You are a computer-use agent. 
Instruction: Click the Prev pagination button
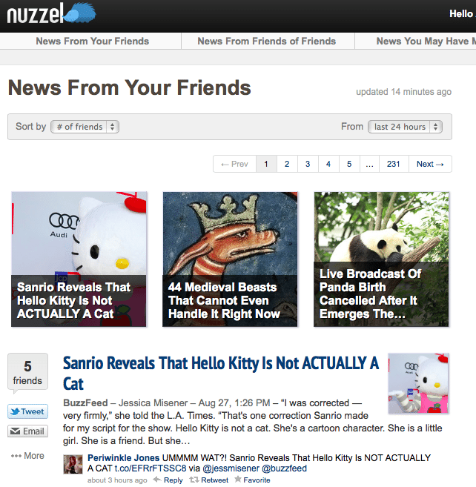click(234, 164)
